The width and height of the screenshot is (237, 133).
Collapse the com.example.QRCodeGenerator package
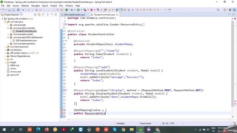tap(8, 37)
